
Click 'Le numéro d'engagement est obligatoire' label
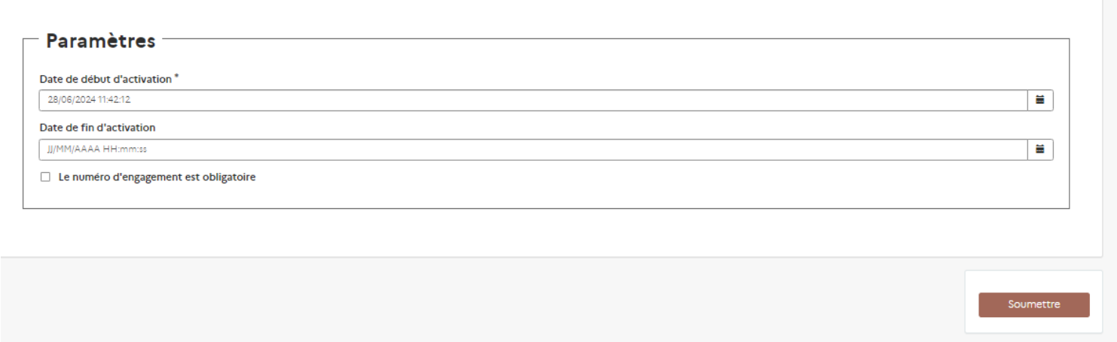(x=157, y=177)
